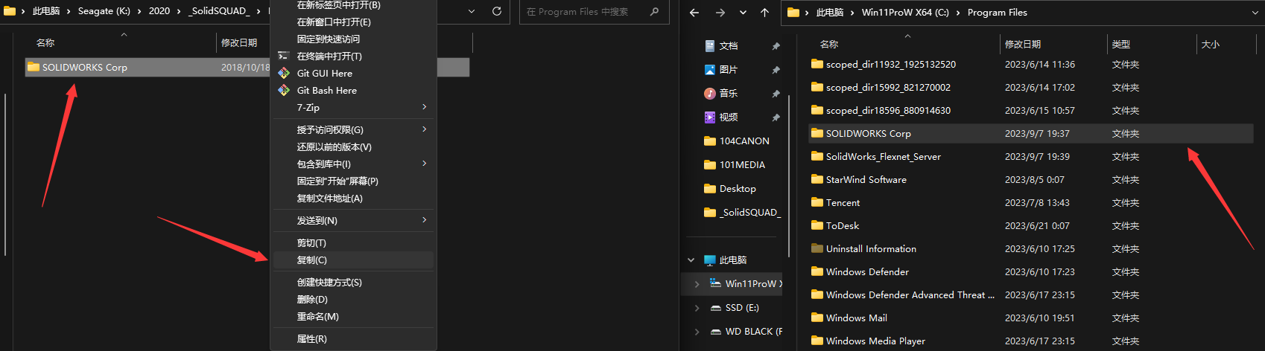Image resolution: width=1265 pixels, height=351 pixels.
Task: Choose 在新窗口中打开(E) from the context menu
Action: pyautogui.click(x=353, y=22)
